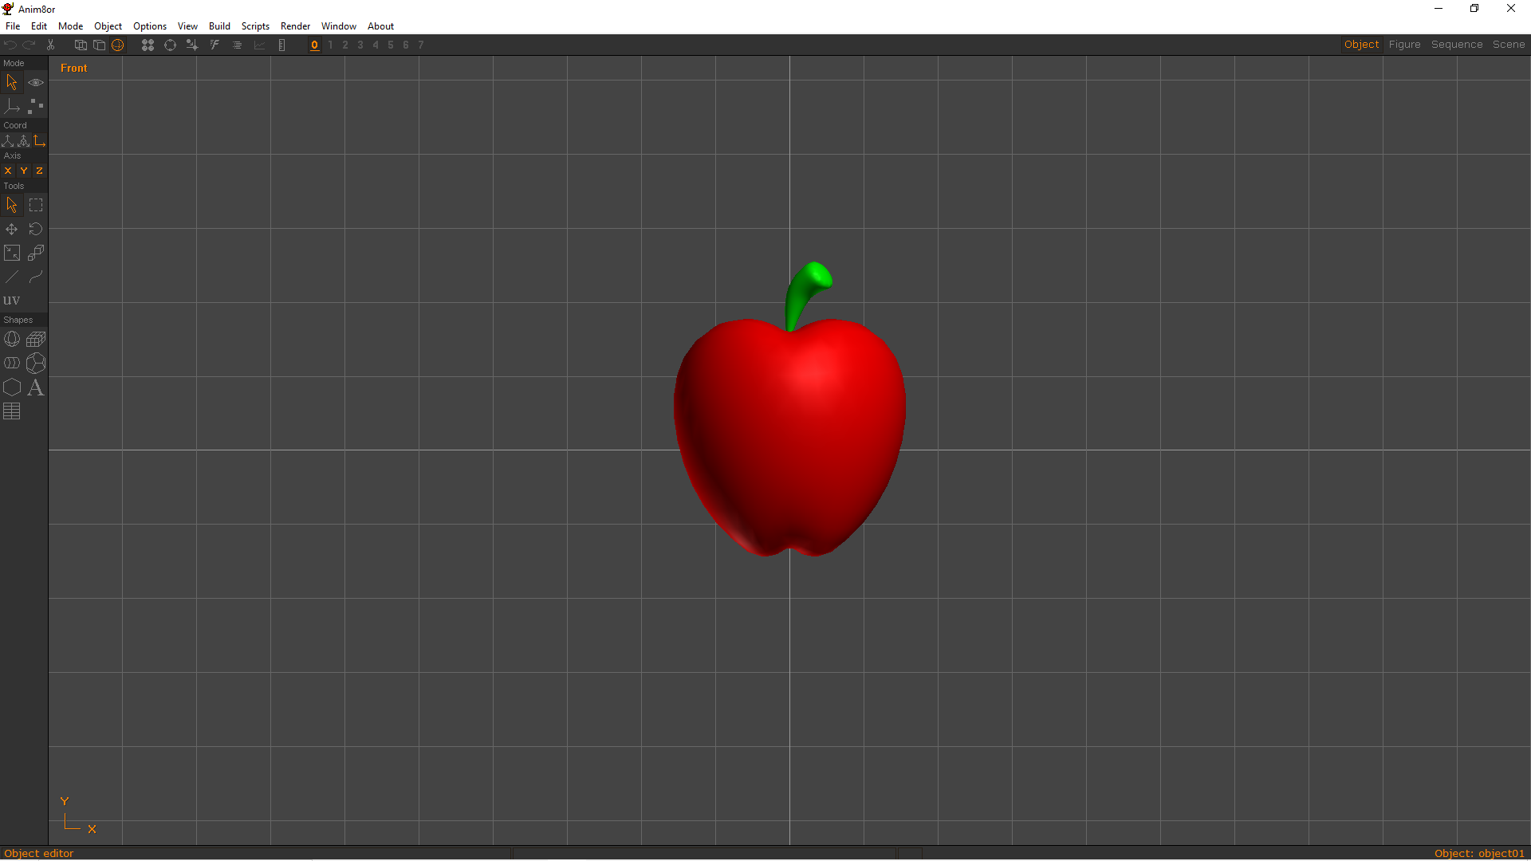Image resolution: width=1531 pixels, height=861 pixels.
Task: Select the Move tool under Tools
Action: coord(11,229)
